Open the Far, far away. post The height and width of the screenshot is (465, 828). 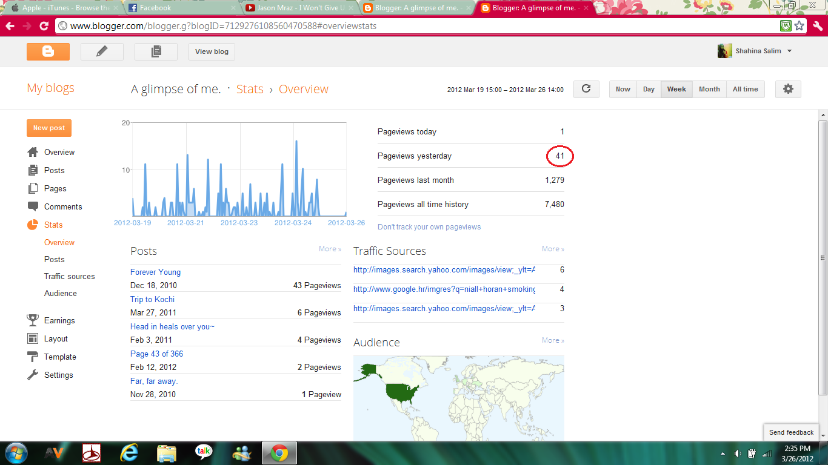click(154, 381)
